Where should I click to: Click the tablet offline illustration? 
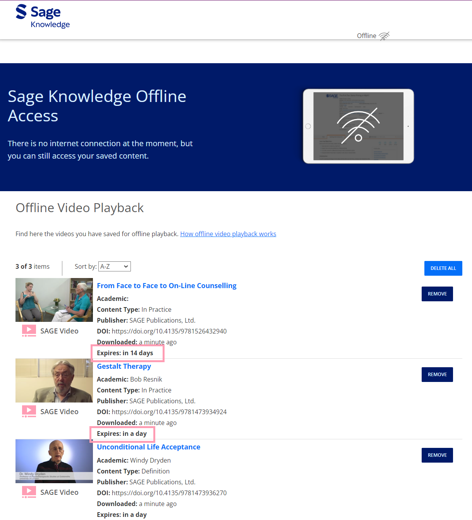point(358,126)
